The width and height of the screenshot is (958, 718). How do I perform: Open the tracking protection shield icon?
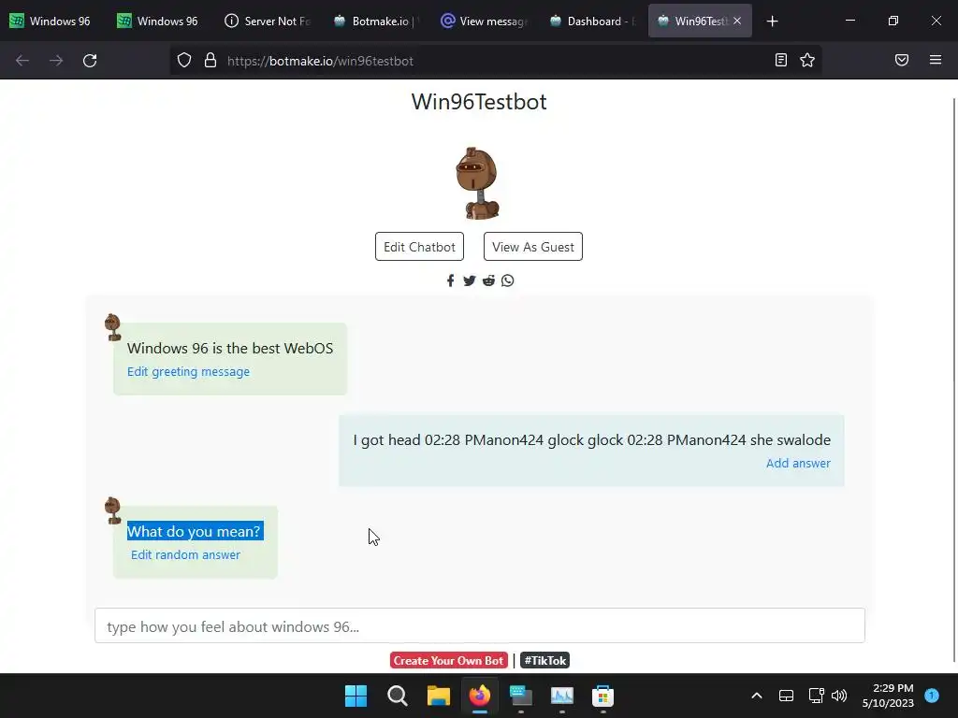184,61
